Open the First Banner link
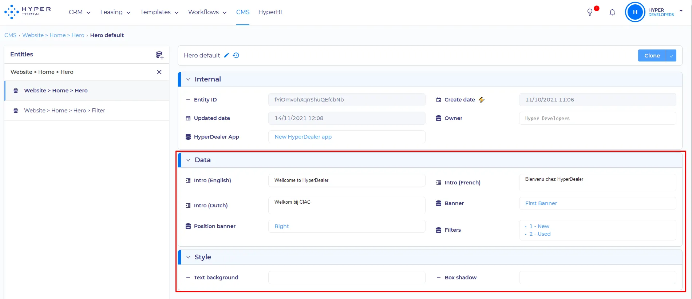Viewport: 692px width, 299px height. pos(541,203)
